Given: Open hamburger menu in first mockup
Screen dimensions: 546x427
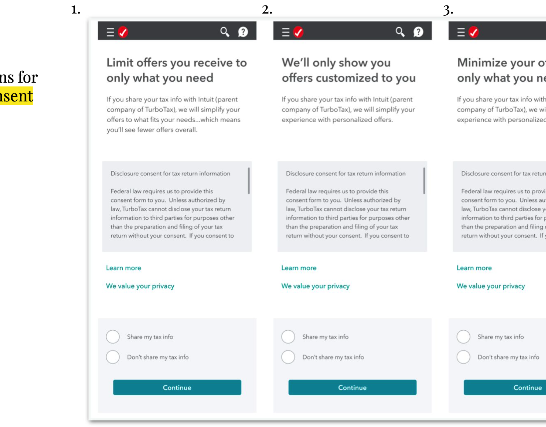Looking at the screenshot, I should pos(110,32).
